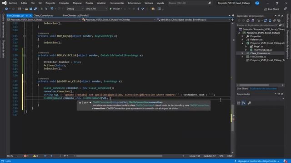
Task: Open the Extensiones menu
Action: [x=134, y=3]
